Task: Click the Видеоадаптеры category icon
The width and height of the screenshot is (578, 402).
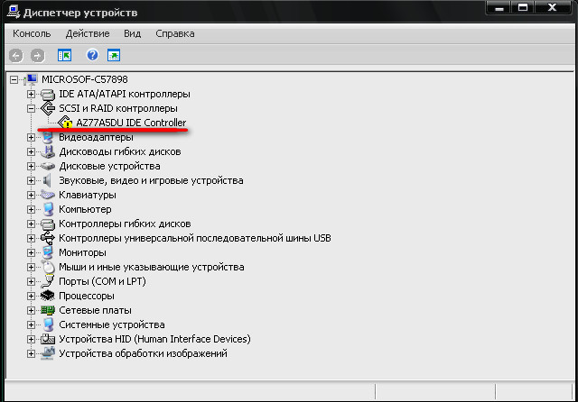Action: click(48, 138)
